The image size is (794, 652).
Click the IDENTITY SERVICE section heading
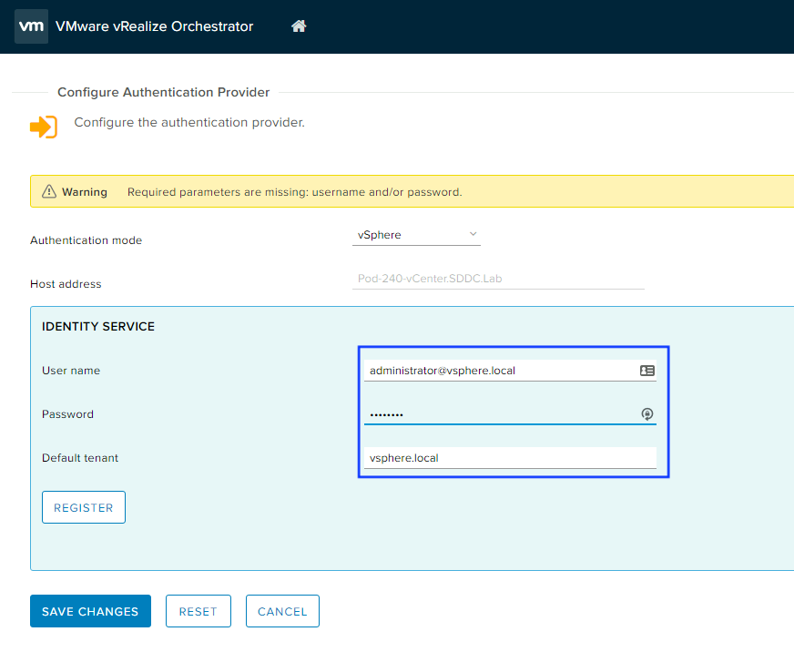tap(98, 327)
